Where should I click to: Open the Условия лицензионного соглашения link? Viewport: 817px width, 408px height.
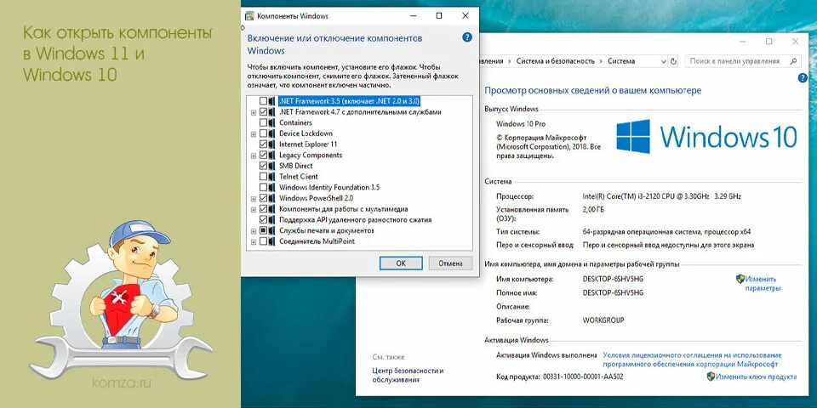click(x=692, y=360)
